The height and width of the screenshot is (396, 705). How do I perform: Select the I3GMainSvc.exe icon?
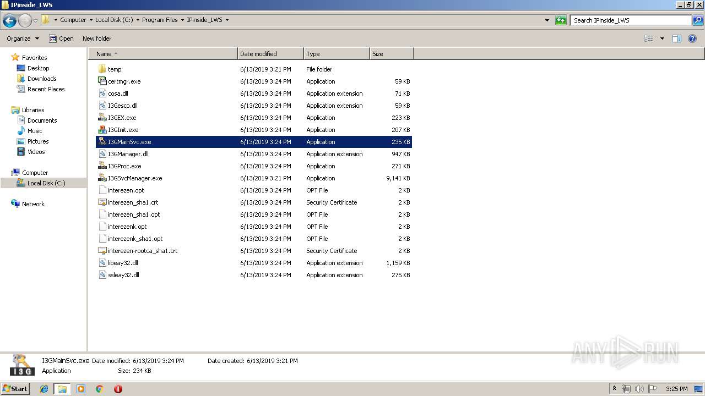click(102, 142)
